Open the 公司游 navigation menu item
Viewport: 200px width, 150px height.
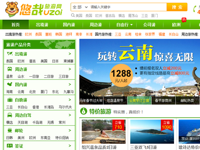tap(150, 25)
